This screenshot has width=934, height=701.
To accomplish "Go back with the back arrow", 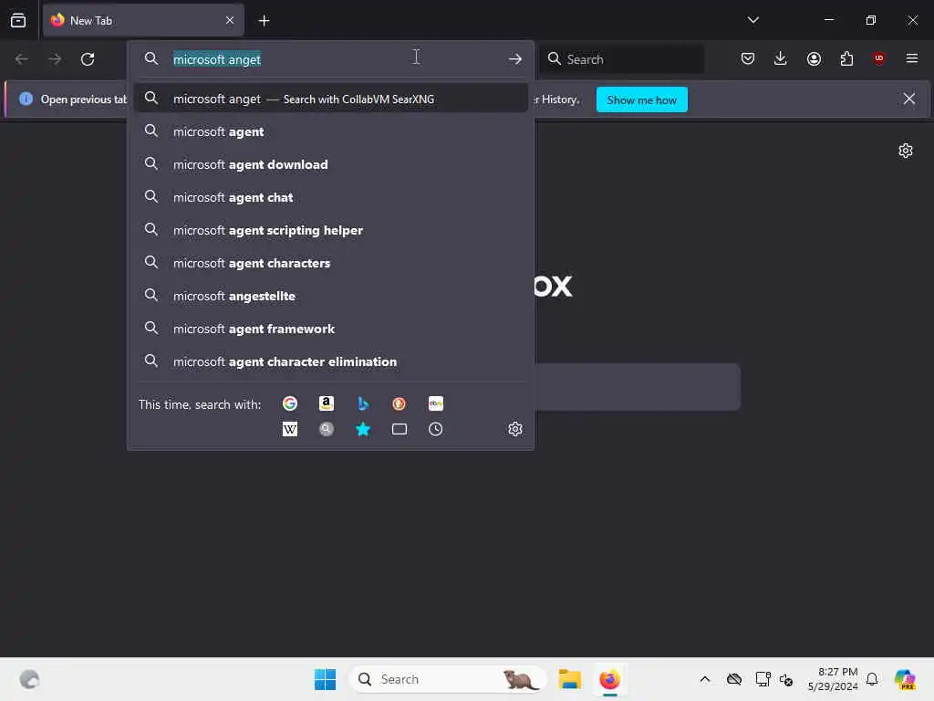I will (22, 59).
